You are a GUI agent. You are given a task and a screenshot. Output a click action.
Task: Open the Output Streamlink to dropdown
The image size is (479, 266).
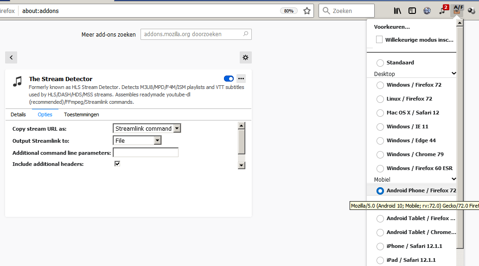[x=137, y=140]
